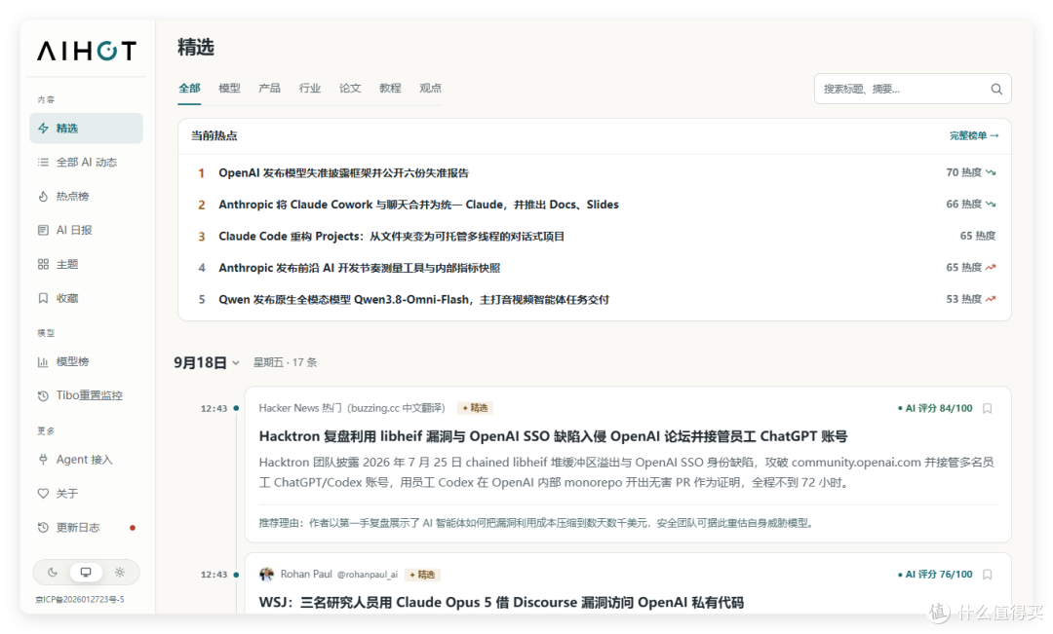This screenshot has height=634, width=1053.
Task: Open WSJ 三名研究人员 article title
Action: coord(501,603)
